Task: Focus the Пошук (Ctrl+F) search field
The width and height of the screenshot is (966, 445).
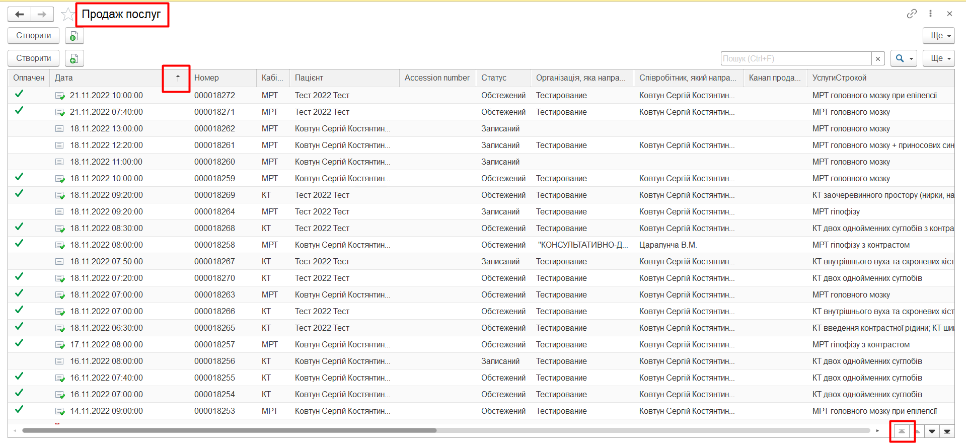Action: tap(795, 58)
